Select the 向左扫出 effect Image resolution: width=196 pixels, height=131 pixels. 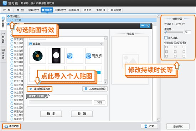(12, 66)
